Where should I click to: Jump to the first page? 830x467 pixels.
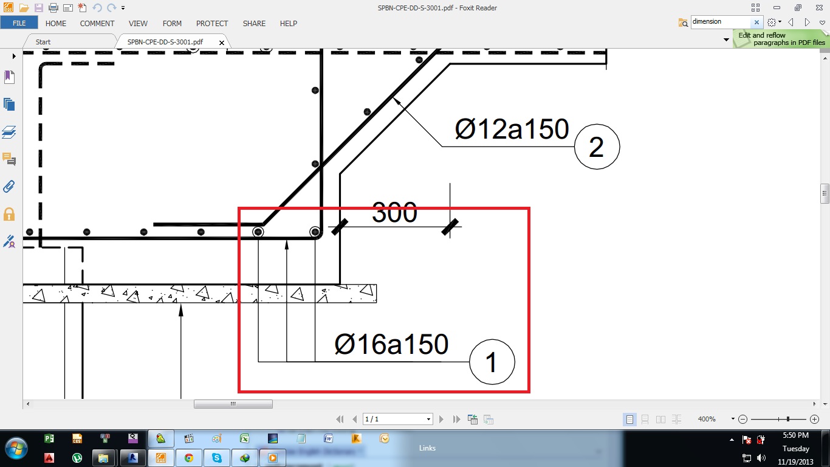pos(340,419)
